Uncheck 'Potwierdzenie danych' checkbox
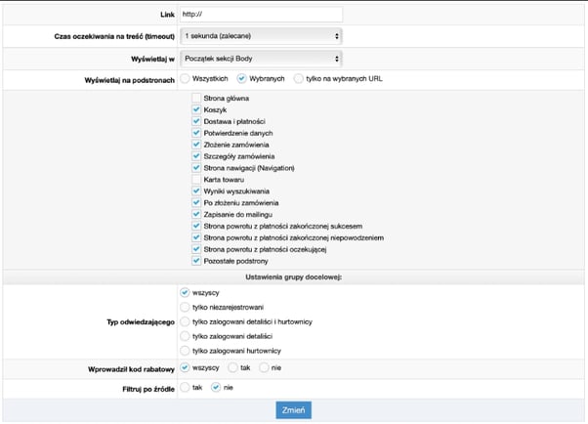 click(x=196, y=134)
